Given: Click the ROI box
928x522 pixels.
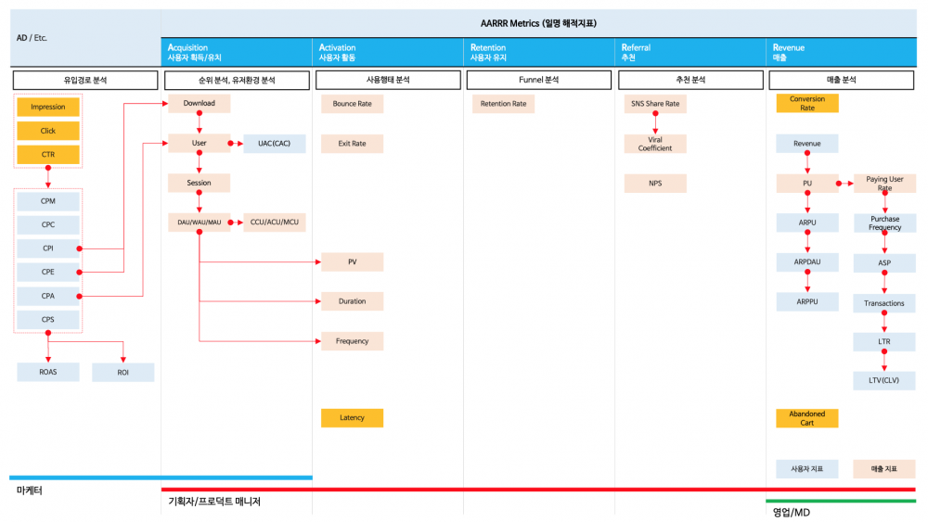Looking at the screenshot, I should coord(123,373).
